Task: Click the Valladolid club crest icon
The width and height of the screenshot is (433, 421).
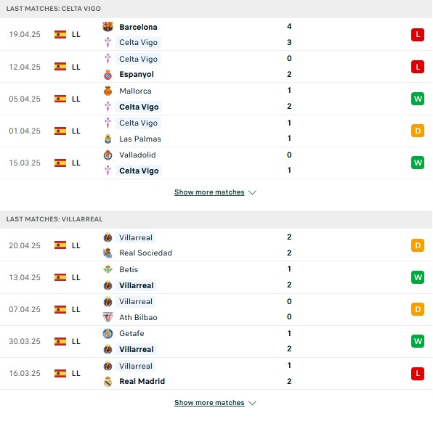Action: (x=108, y=155)
